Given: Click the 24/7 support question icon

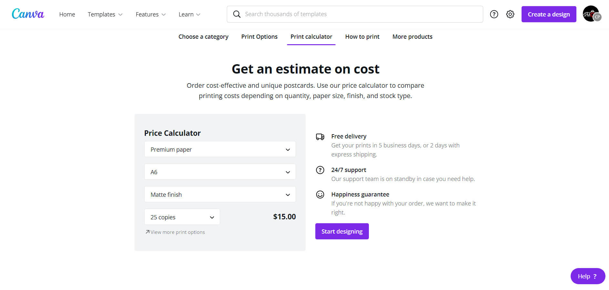Looking at the screenshot, I should pos(320,170).
